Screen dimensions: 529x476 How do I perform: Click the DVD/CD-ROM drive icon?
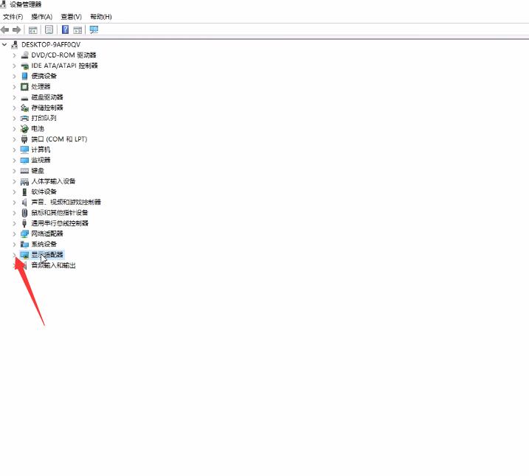(x=24, y=55)
